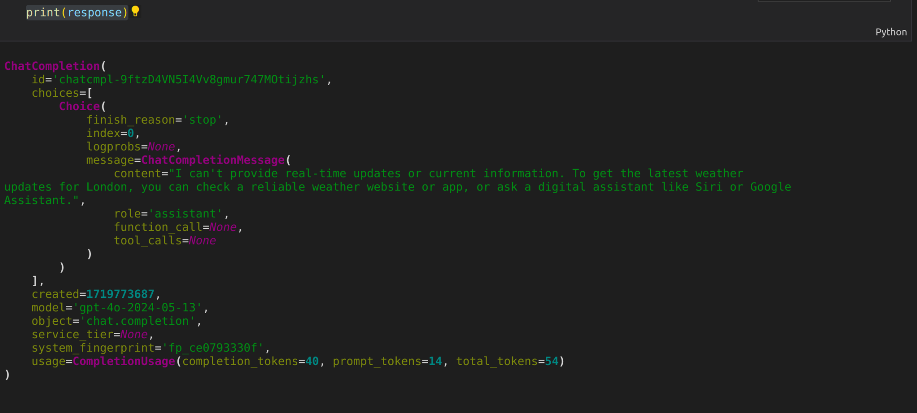Image resolution: width=917 pixels, height=413 pixels.
Task: Select the ChatCompletion class name in output
Action: tap(51, 66)
